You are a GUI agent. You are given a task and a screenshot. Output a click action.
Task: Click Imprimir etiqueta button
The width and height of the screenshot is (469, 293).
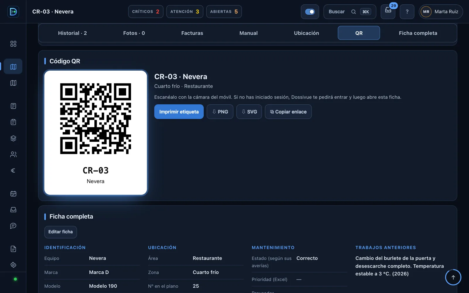(x=179, y=112)
